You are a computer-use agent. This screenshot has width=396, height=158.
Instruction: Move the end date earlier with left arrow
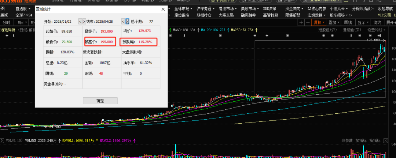tap(123, 22)
